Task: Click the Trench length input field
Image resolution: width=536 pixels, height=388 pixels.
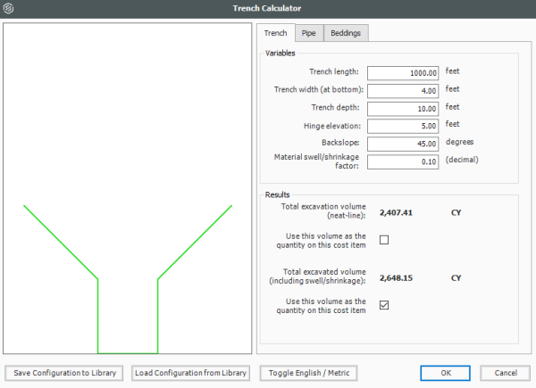Action: pyautogui.click(x=403, y=72)
